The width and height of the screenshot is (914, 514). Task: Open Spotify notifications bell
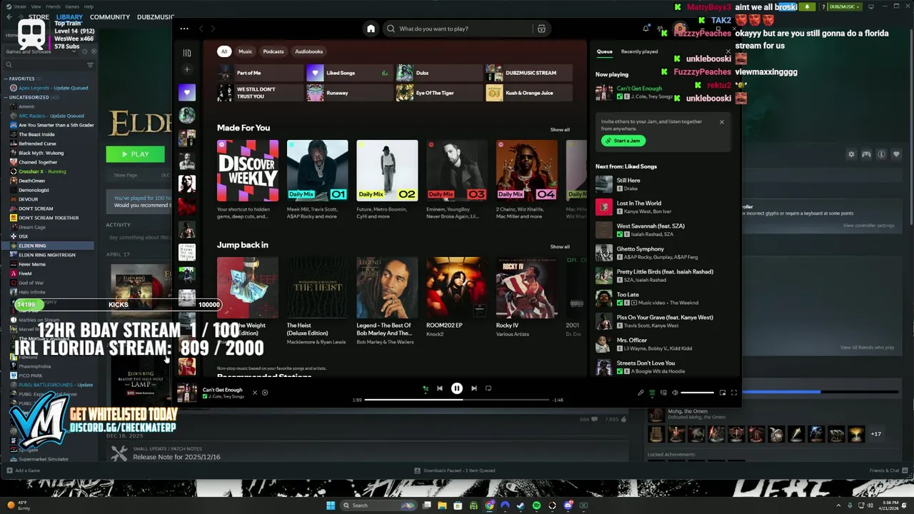click(x=646, y=29)
